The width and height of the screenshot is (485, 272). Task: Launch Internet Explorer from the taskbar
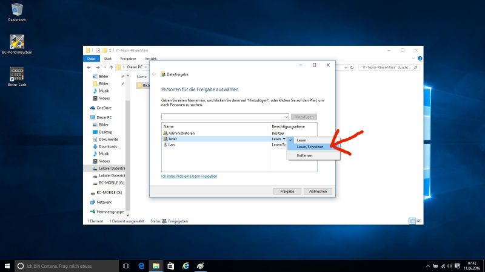(186, 266)
